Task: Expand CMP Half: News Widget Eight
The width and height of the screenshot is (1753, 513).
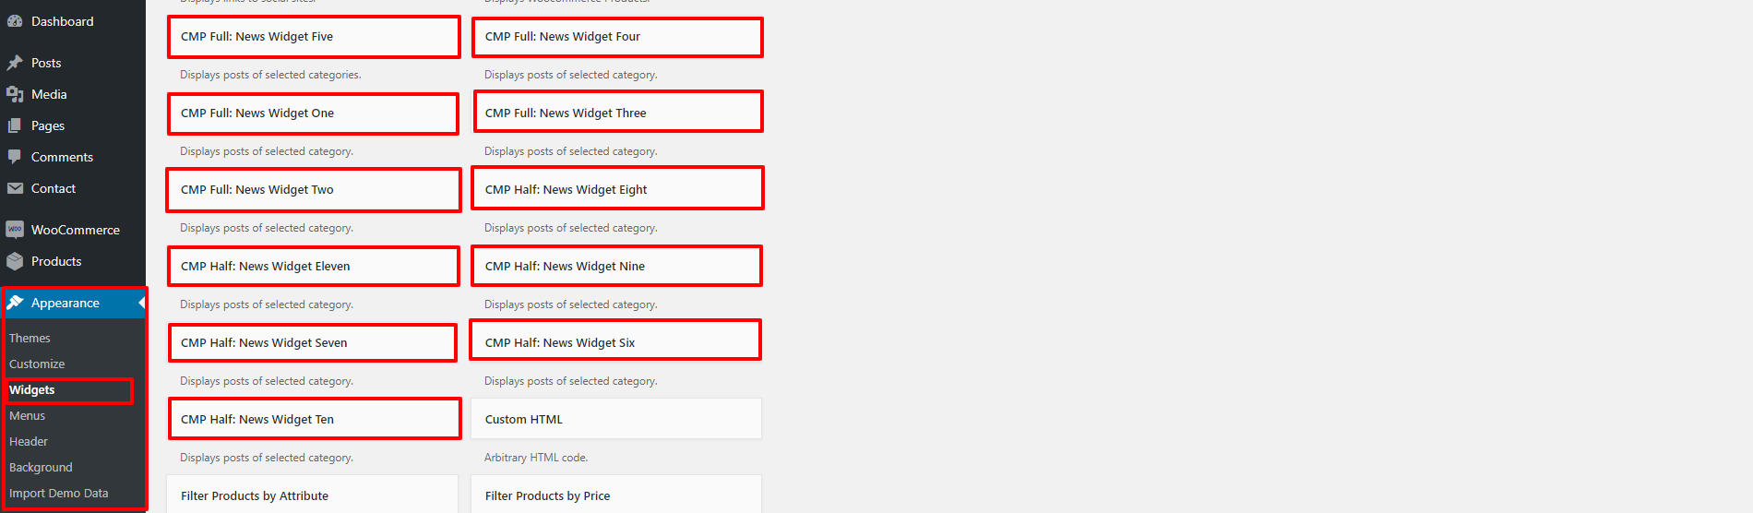Action: click(617, 189)
